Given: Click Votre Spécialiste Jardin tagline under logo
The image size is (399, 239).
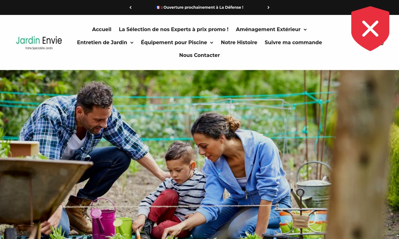Looking at the screenshot, I should pos(39,48).
